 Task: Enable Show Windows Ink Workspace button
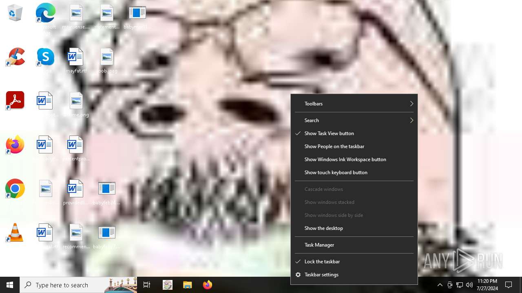tap(354, 160)
